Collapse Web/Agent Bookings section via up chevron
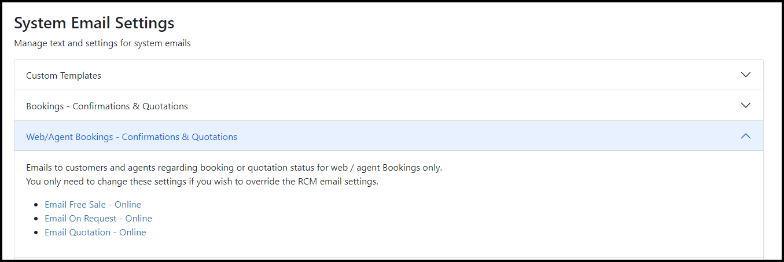The height and width of the screenshot is (262, 784). coord(746,136)
